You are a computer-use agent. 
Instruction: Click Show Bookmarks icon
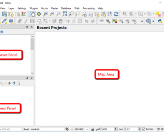pyautogui.click(x=110, y=14)
